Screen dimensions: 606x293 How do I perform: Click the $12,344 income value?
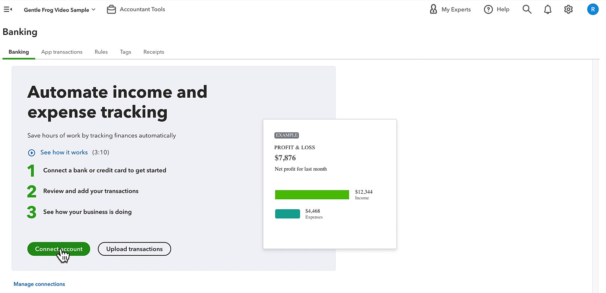click(364, 192)
